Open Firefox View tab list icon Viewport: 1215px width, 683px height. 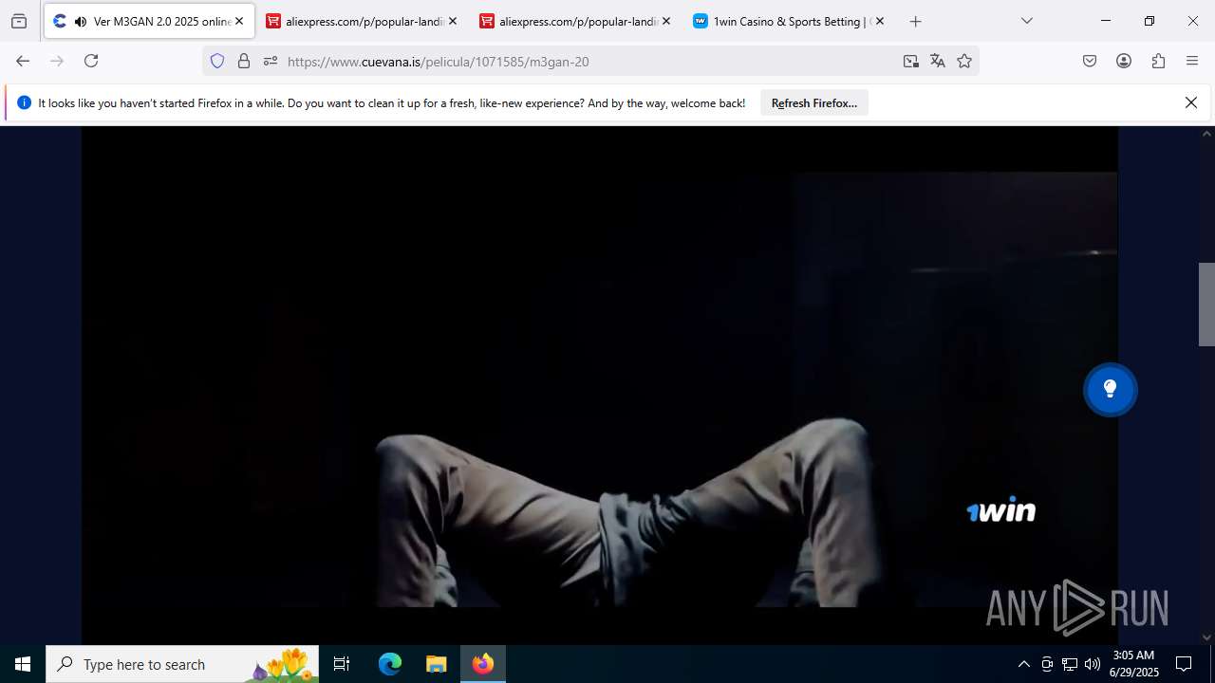19,21
